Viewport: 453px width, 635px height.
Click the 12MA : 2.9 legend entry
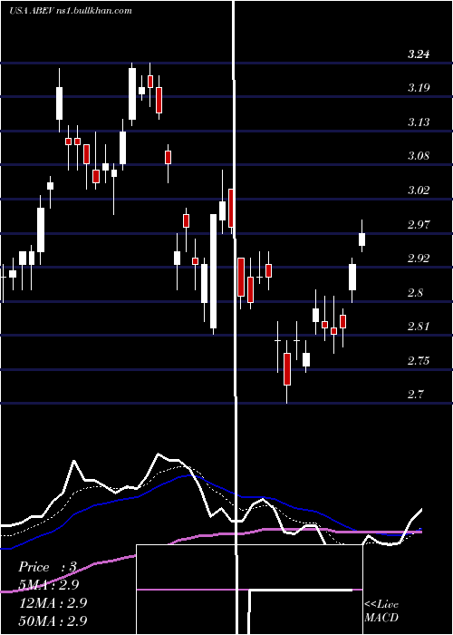point(53,602)
